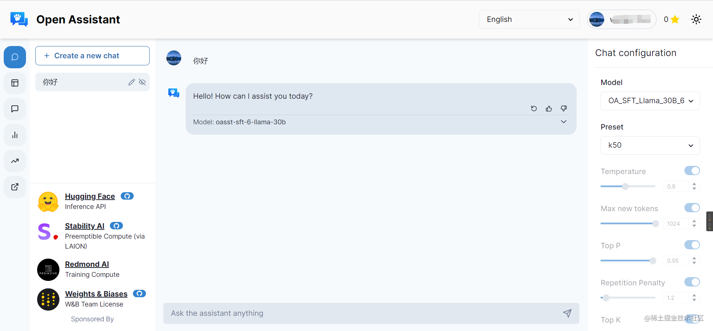713x331 pixels.
Task: Open the chat section in sidebar
Action: click(15, 57)
